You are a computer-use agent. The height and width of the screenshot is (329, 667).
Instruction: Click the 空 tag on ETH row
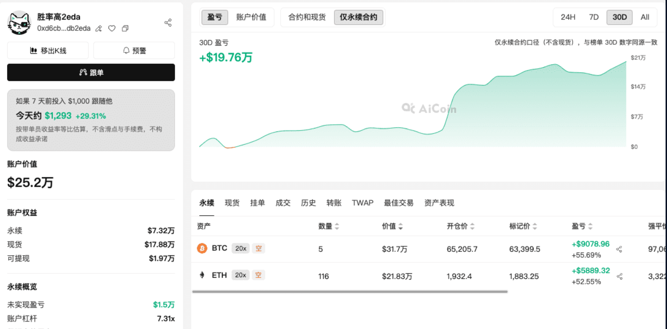tap(258, 275)
